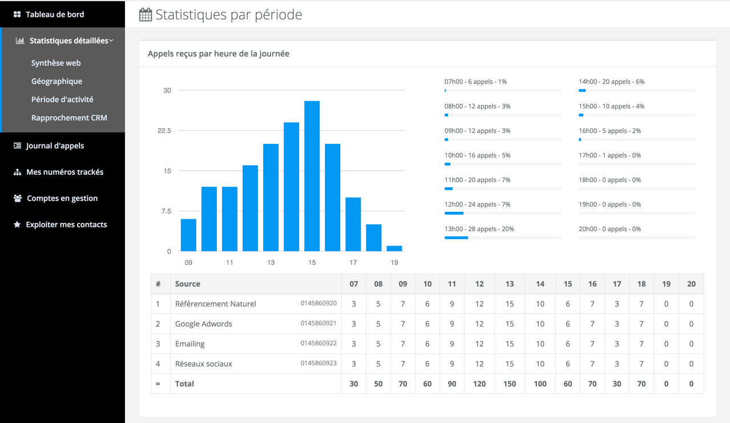This screenshot has height=423, width=730.
Task: Open Exploiter mes contacts
Action: [66, 224]
